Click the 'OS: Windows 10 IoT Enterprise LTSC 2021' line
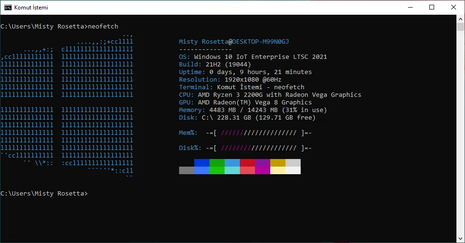 point(253,57)
